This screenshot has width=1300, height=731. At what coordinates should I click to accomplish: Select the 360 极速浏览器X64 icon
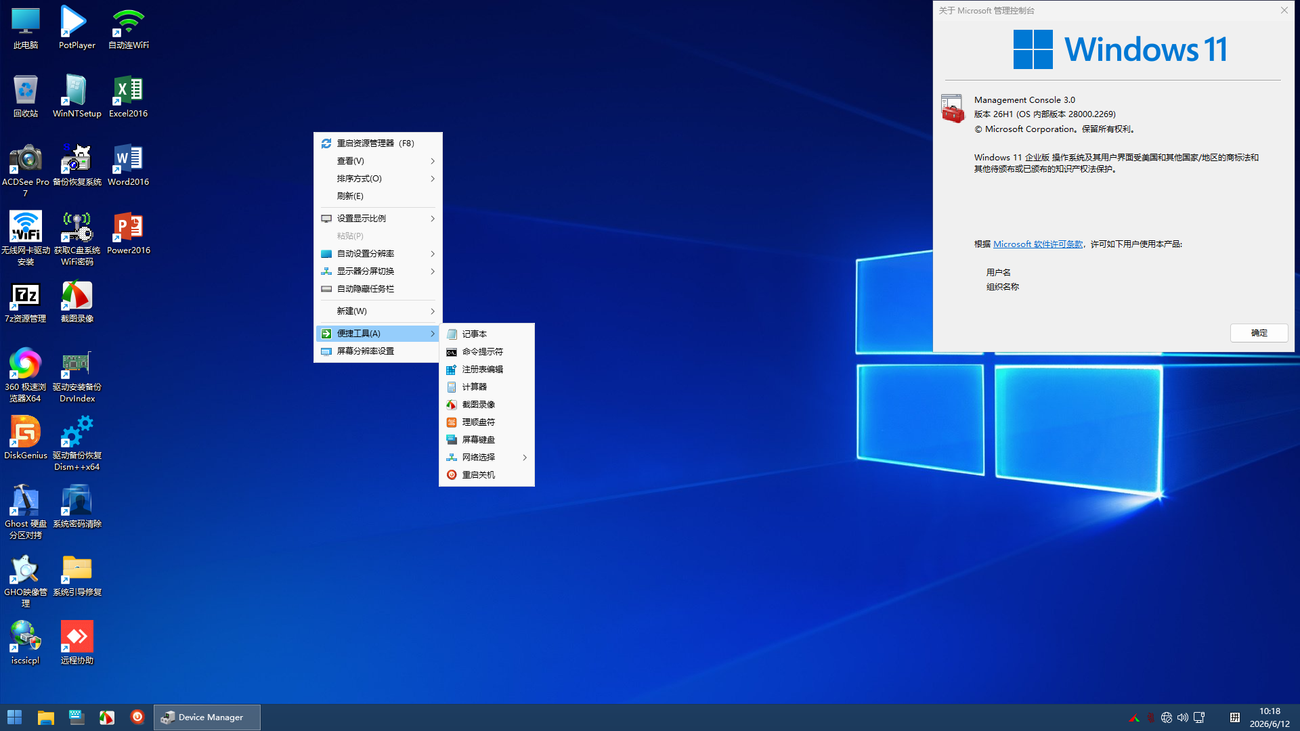[26, 375]
